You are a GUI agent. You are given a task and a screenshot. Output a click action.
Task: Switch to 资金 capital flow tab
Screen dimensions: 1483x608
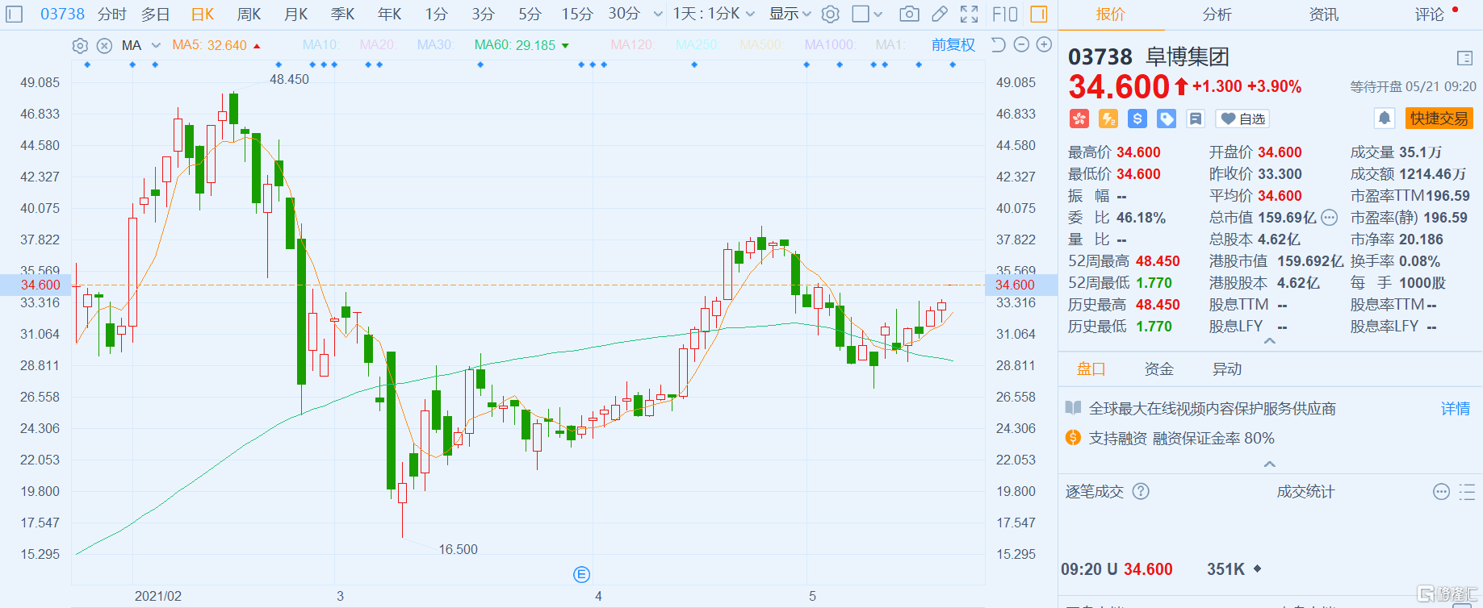1159,369
